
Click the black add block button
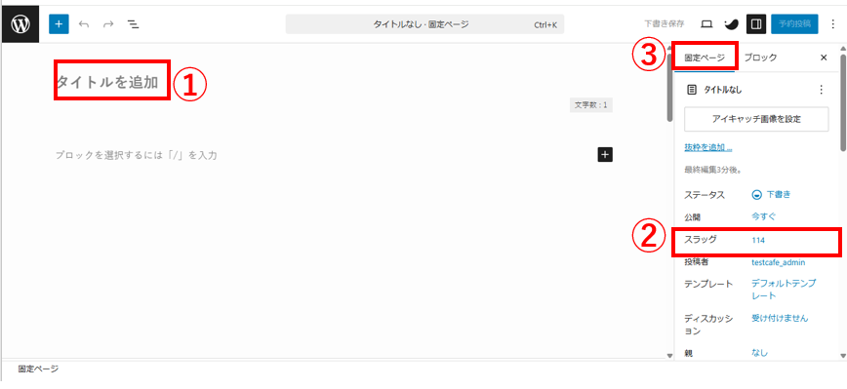click(x=605, y=155)
